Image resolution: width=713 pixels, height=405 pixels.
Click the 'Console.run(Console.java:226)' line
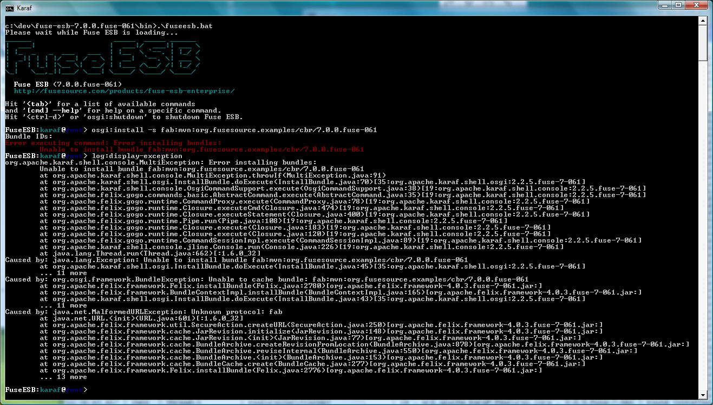pos(302,247)
